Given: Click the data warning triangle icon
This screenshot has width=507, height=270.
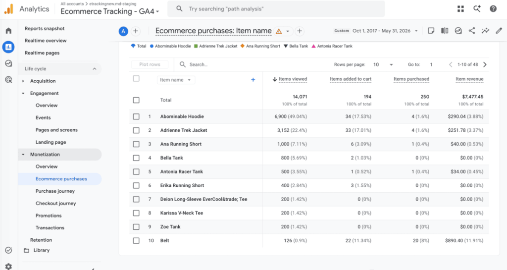Looking at the screenshot, I should click(279, 31).
